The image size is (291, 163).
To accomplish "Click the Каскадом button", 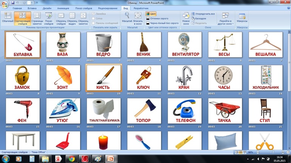I will pyautogui.click(x=200, y=18).
